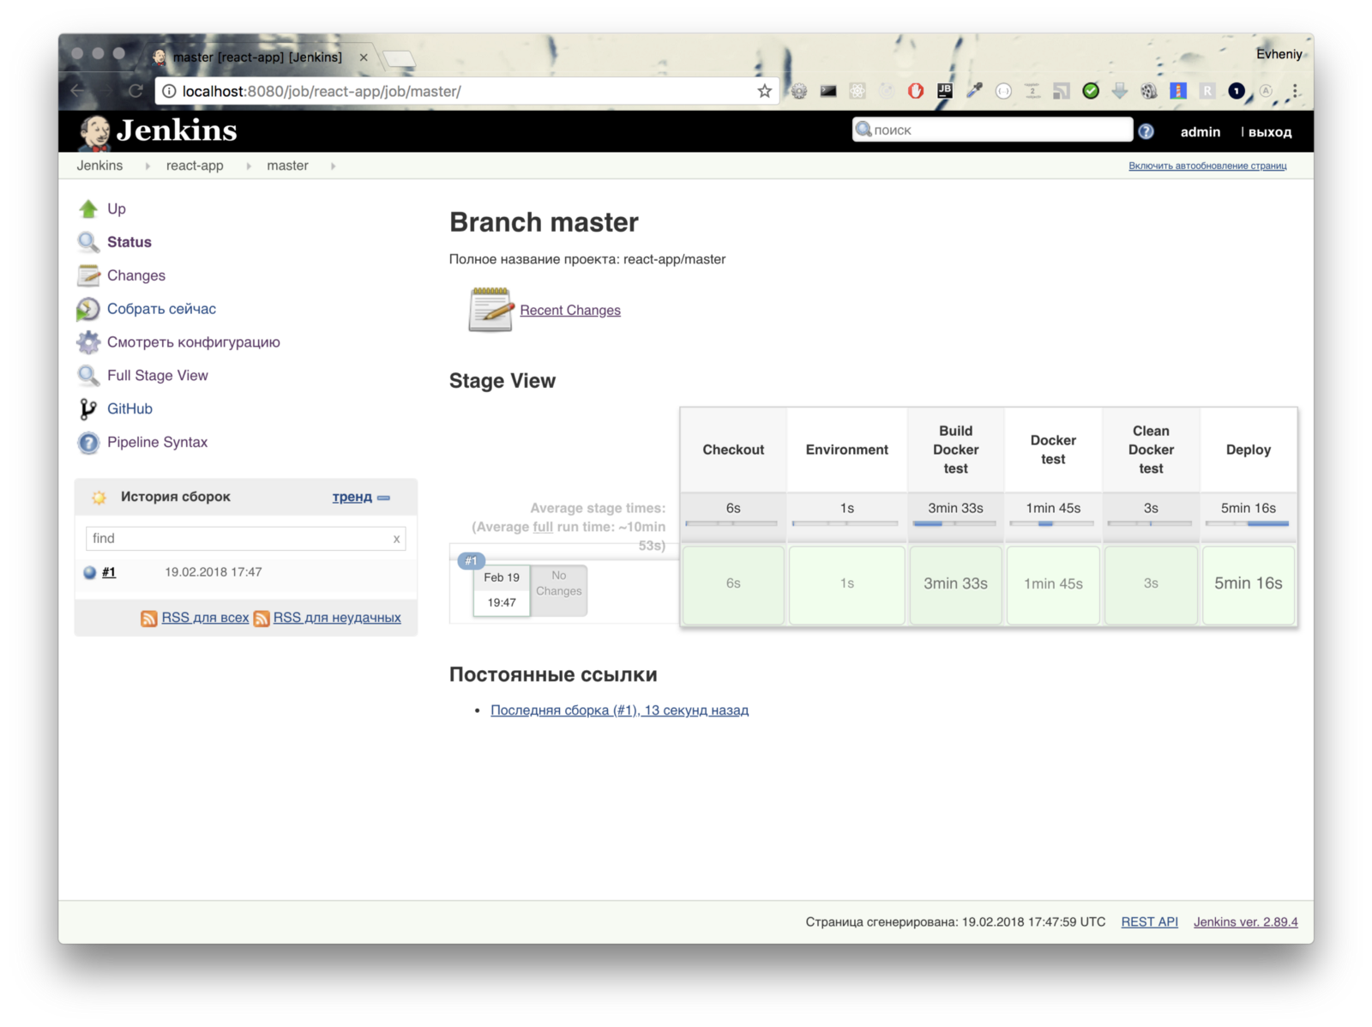
Task: Click the browser address bar URL
Action: [322, 92]
